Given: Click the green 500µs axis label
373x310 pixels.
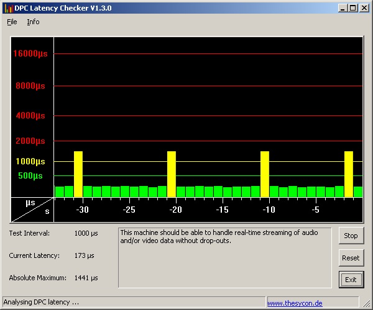Looking at the screenshot, I should [x=30, y=175].
